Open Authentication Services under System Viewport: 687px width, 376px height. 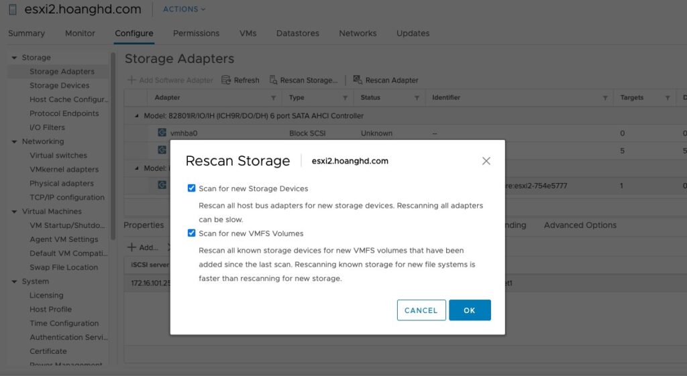tap(68, 338)
